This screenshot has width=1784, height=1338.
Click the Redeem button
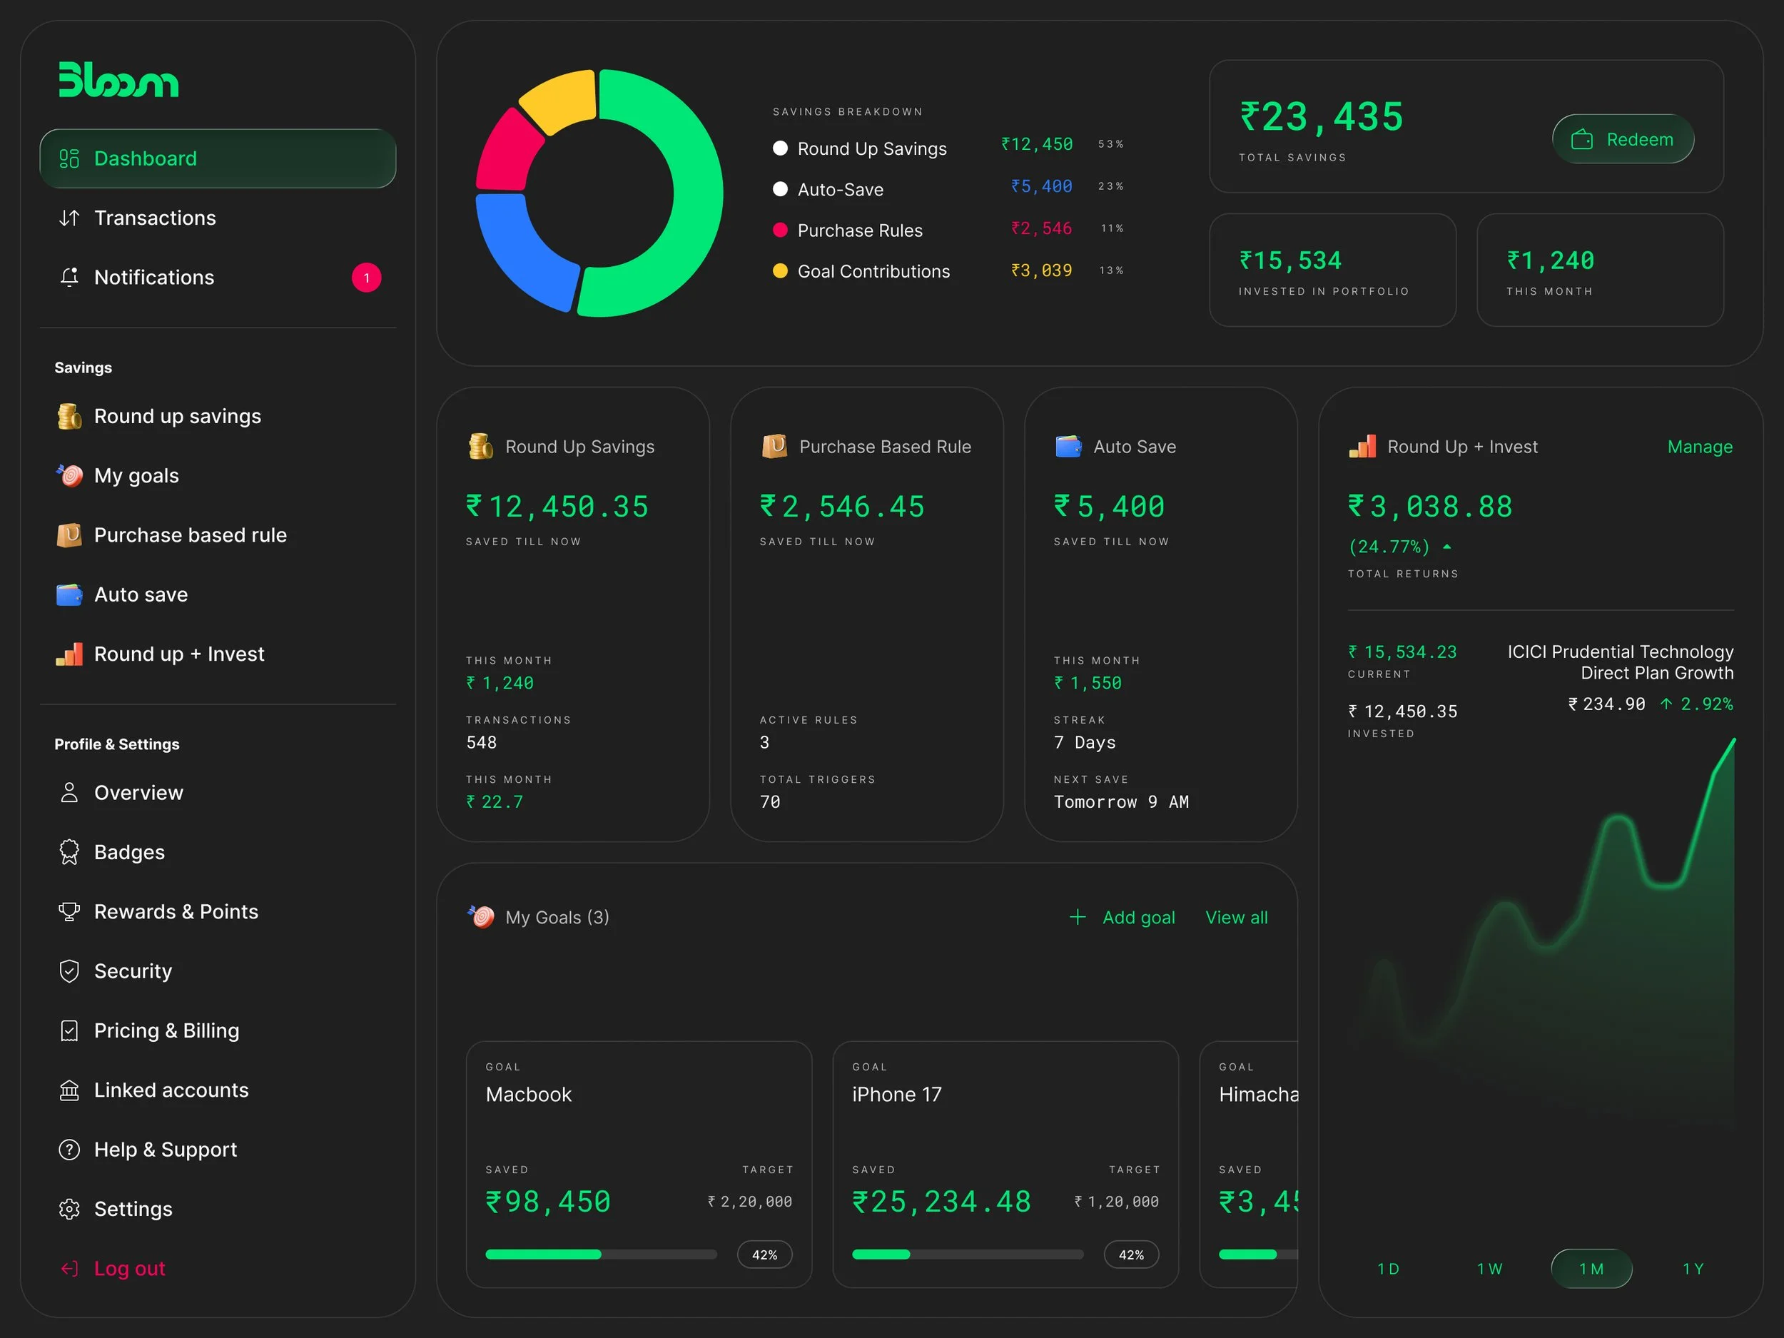pyautogui.click(x=1623, y=140)
